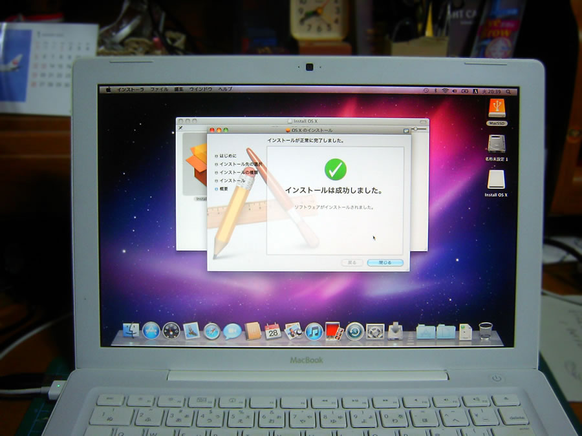The image size is (582, 436).
Task: Open Finder from the Dock
Action: [x=131, y=331]
